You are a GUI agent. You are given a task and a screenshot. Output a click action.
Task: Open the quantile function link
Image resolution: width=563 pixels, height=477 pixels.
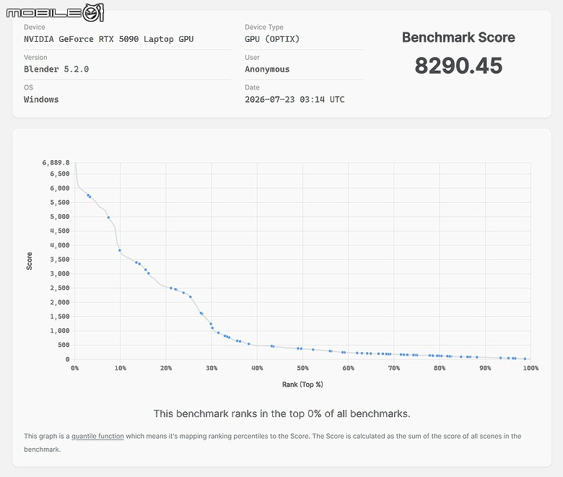click(x=97, y=436)
